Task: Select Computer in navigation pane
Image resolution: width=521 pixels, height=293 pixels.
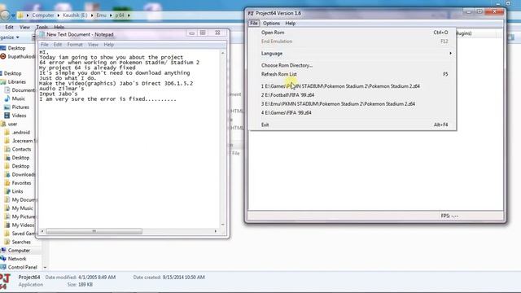Action: (19, 251)
